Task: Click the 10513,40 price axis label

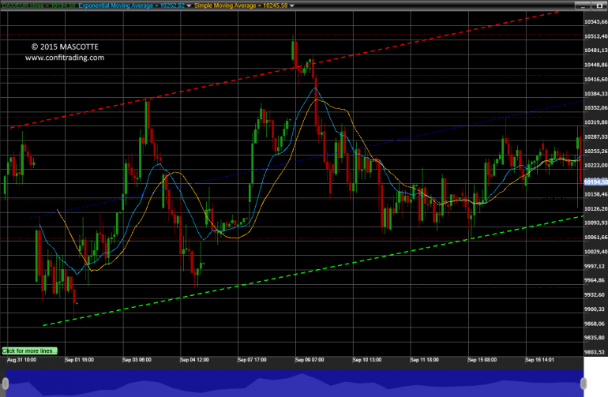Action: point(595,36)
